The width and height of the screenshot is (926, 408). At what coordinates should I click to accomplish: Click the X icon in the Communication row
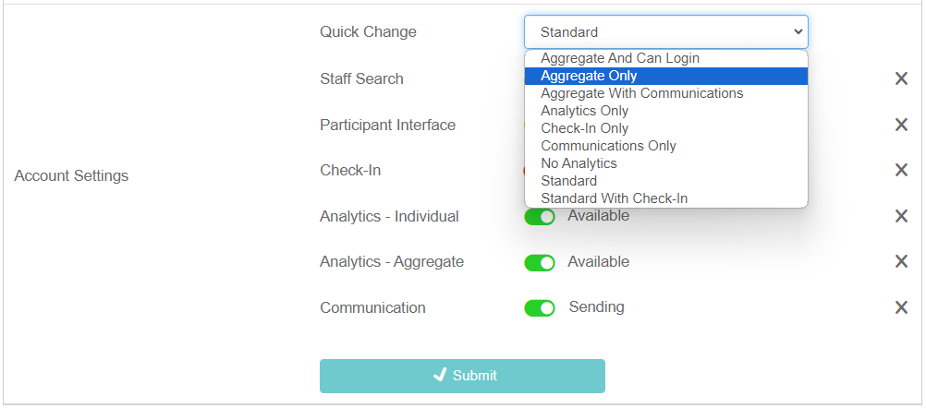(x=901, y=307)
